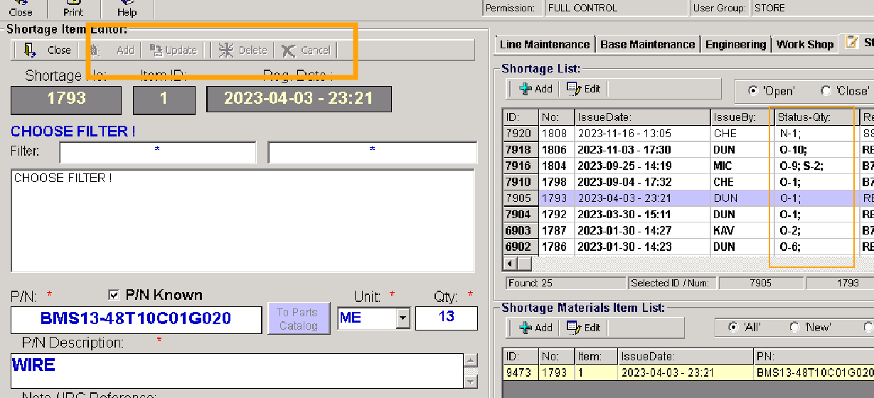Click the Shortage No field 1793

pyautogui.click(x=66, y=99)
